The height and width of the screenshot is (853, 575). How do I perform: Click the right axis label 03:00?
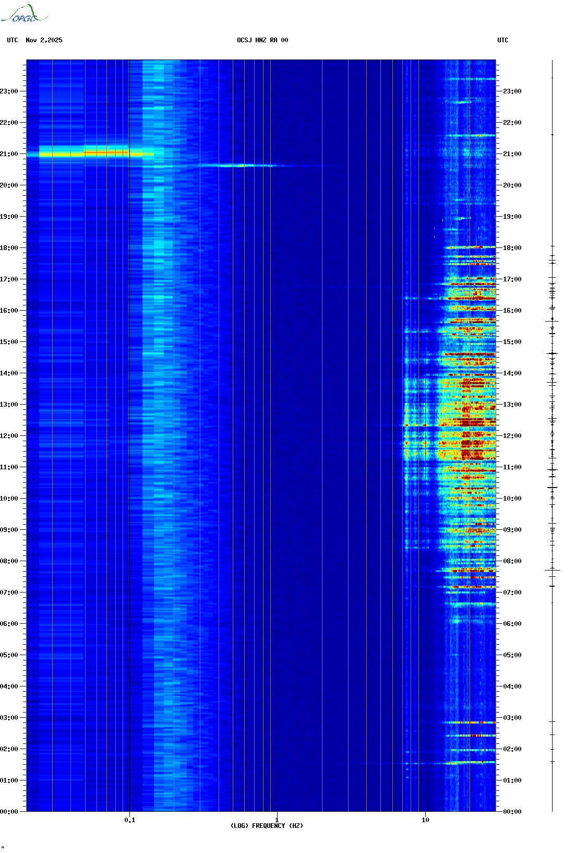(x=512, y=718)
